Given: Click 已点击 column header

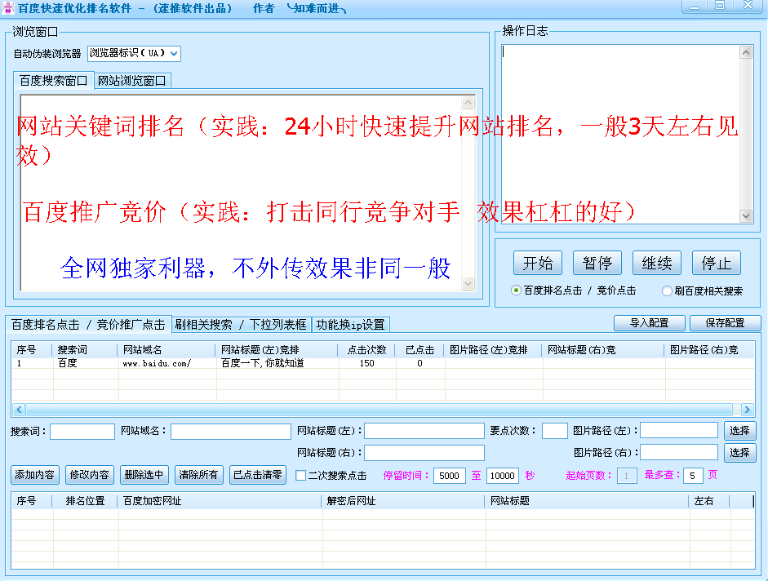Looking at the screenshot, I should tap(420, 350).
